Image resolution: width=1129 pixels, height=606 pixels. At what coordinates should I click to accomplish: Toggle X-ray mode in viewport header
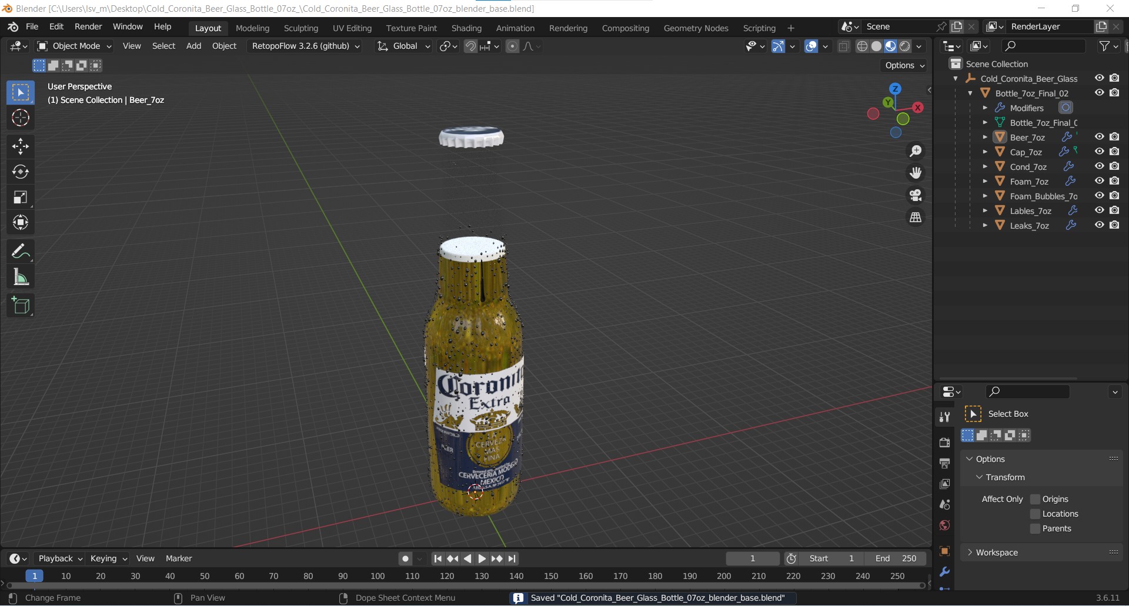coord(844,46)
